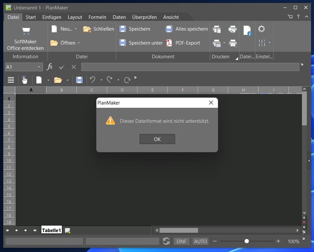
Task: Toggle the EINF insert mode indicator
Action: click(x=181, y=241)
